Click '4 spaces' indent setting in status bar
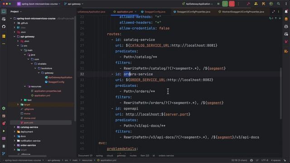290x163 pixels. tap(276, 160)
